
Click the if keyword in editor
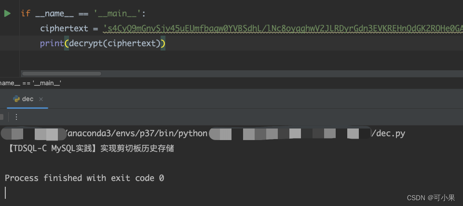coord(26,13)
